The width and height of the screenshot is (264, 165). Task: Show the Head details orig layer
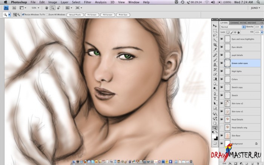point(222,128)
